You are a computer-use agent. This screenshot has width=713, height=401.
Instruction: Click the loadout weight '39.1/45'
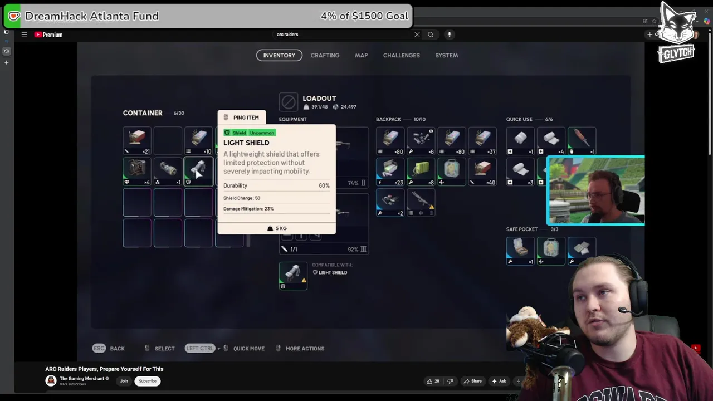coord(316,107)
